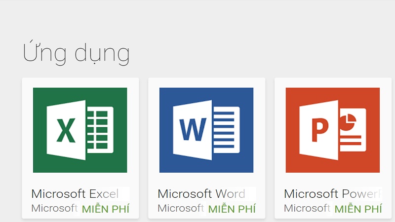Select the Microsoft Word title text
This screenshot has width=395, height=222.
[201, 193]
